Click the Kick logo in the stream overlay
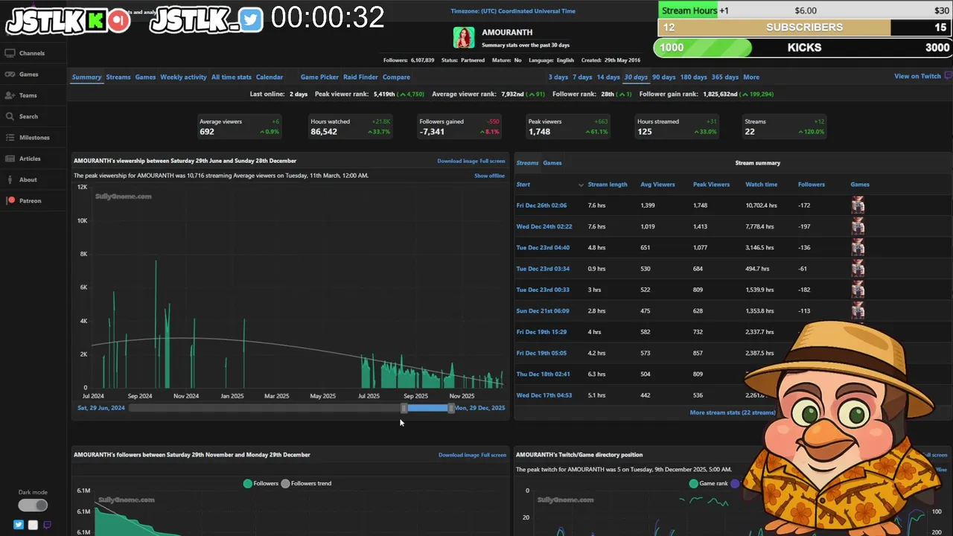This screenshot has width=953, height=536. point(96,21)
